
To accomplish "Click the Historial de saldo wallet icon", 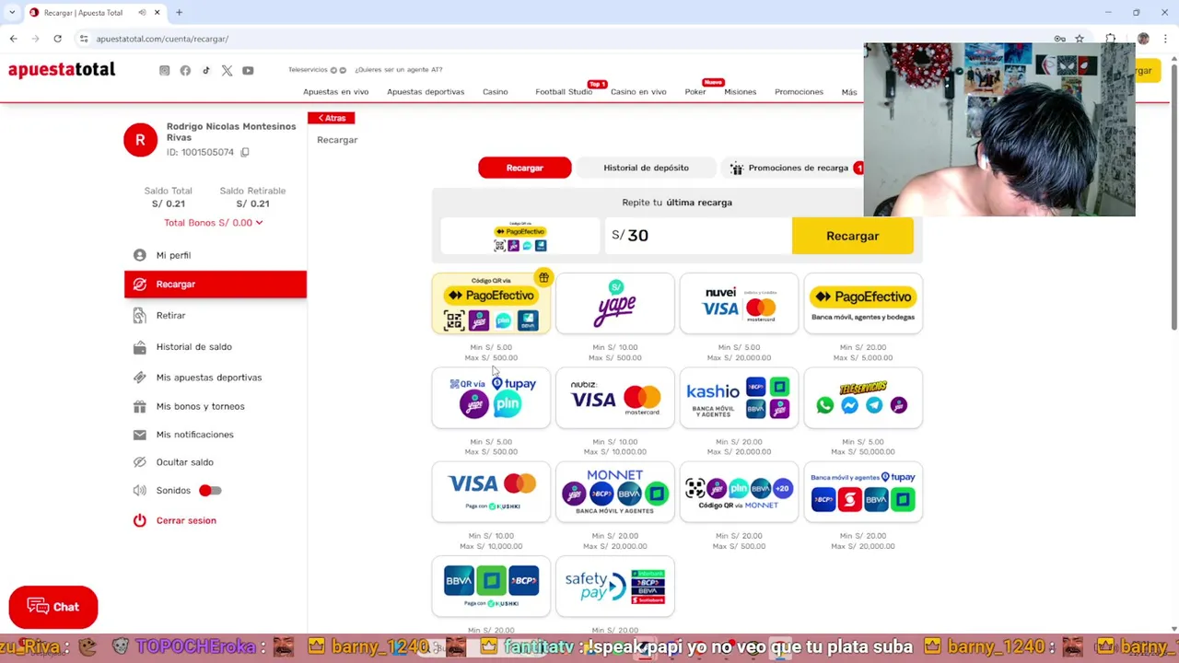I will pyautogui.click(x=140, y=347).
